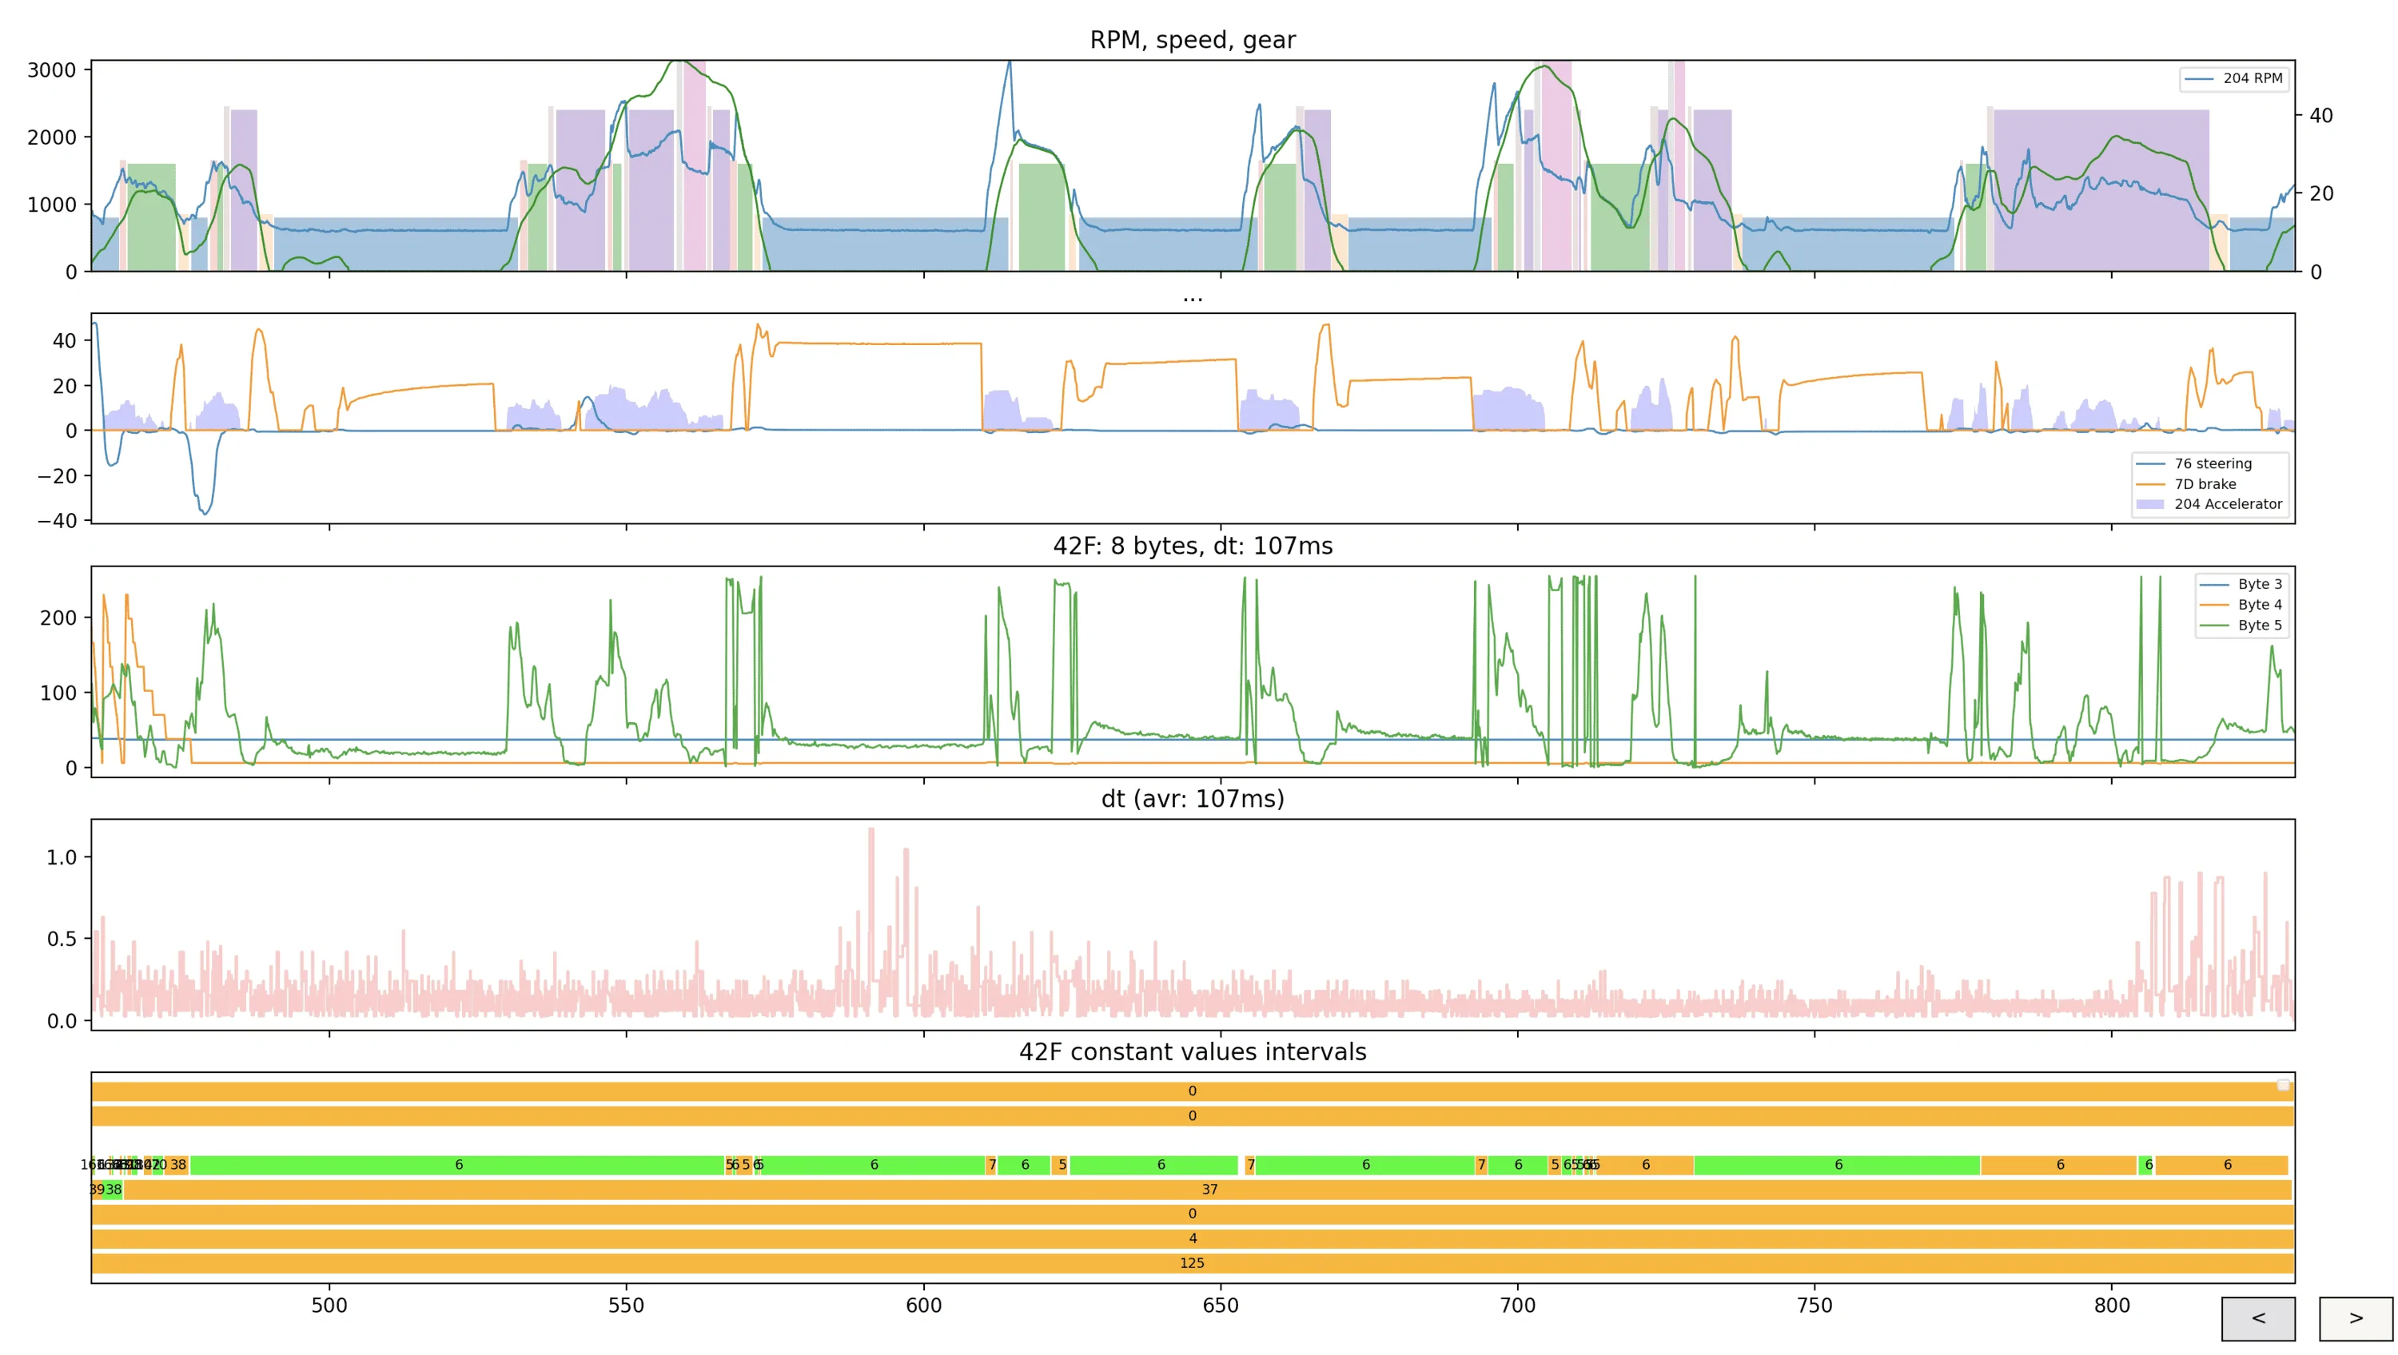
Task: Click the x-axis tick label 500
Action: (x=329, y=1305)
